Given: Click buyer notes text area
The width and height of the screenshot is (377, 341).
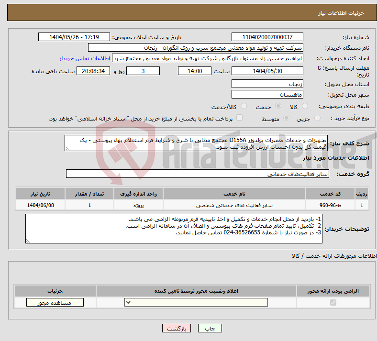Looking at the screenshot, I should pos(174,229).
